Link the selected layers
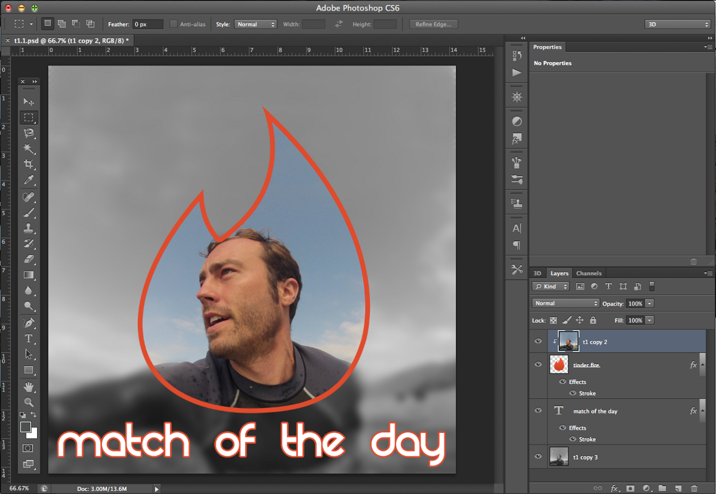Screen dimensions: 716x494 click(598, 488)
